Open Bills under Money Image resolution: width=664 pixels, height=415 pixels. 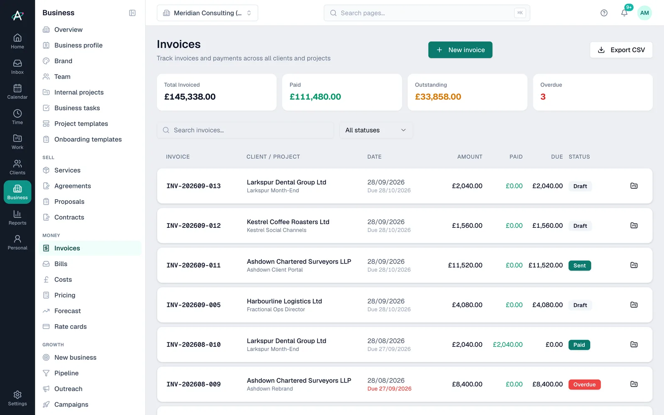90,264
